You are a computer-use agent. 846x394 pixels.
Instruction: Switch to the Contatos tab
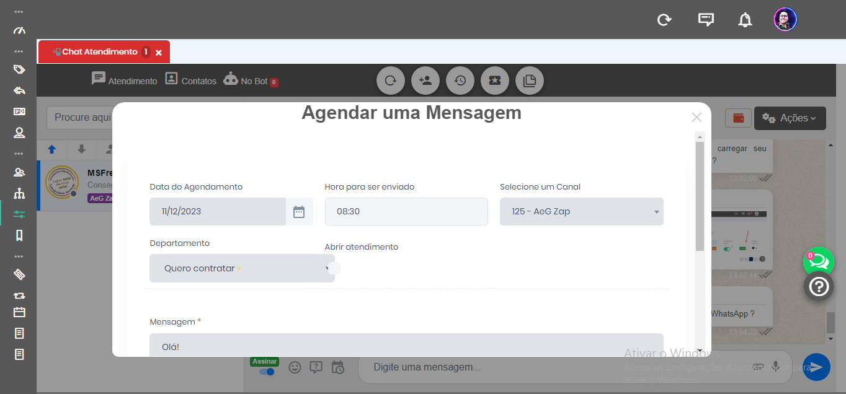point(191,81)
